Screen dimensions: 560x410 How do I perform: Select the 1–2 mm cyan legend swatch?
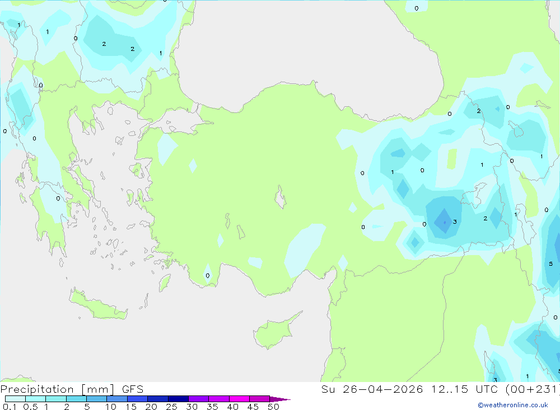tap(56, 399)
